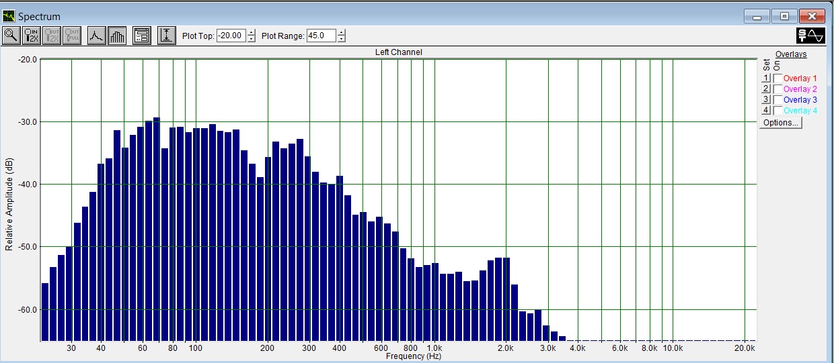Enable the Overlay 2 checkbox
Viewport: 834px width, 363px height.
tap(778, 89)
